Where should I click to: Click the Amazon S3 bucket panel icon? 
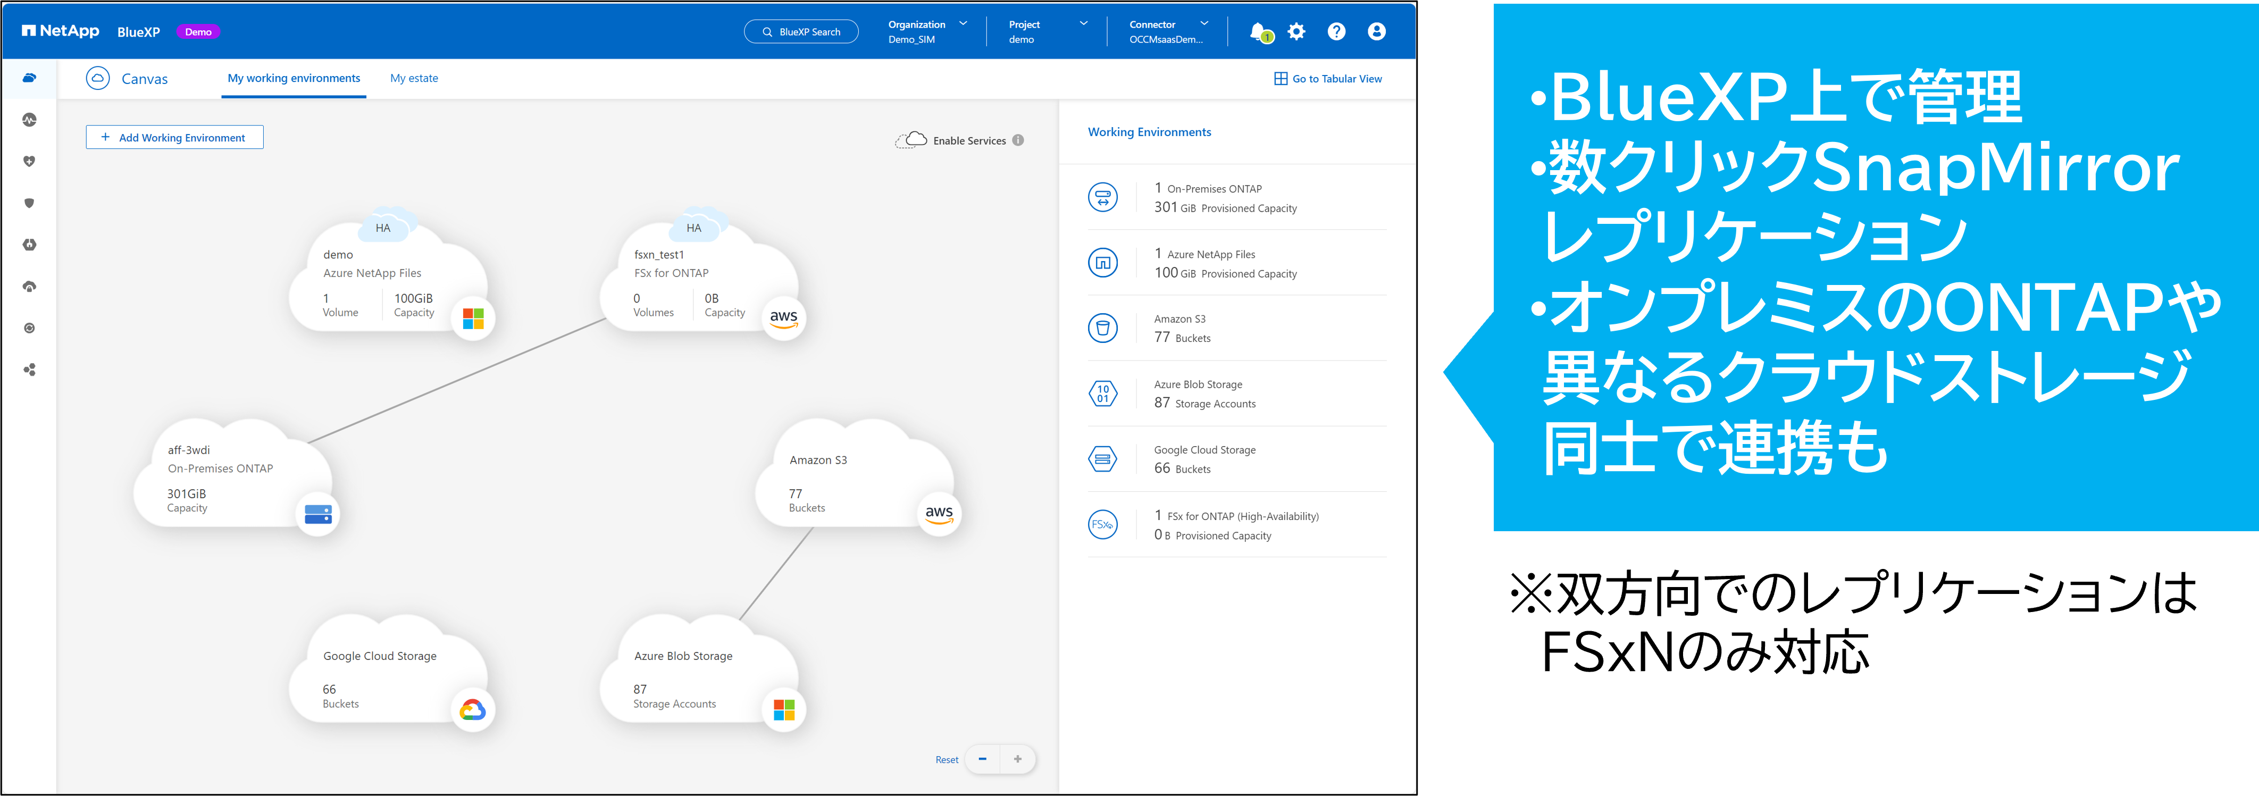click(x=1102, y=328)
